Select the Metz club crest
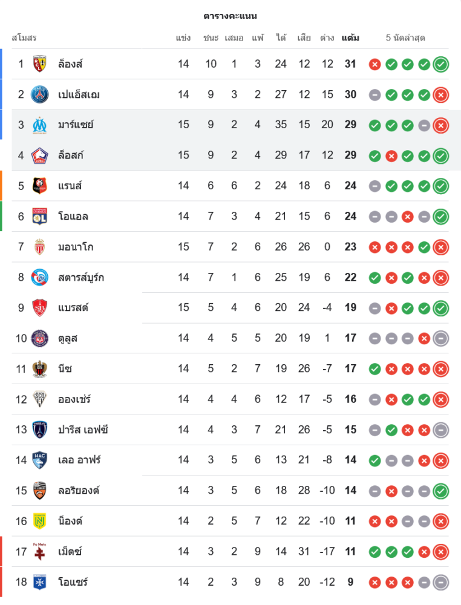Screen dimensions: 461x605 click(39, 551)
